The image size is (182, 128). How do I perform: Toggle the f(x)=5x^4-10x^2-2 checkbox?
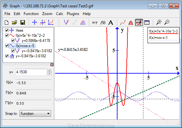pyautogui.click(x=7, y=36)
